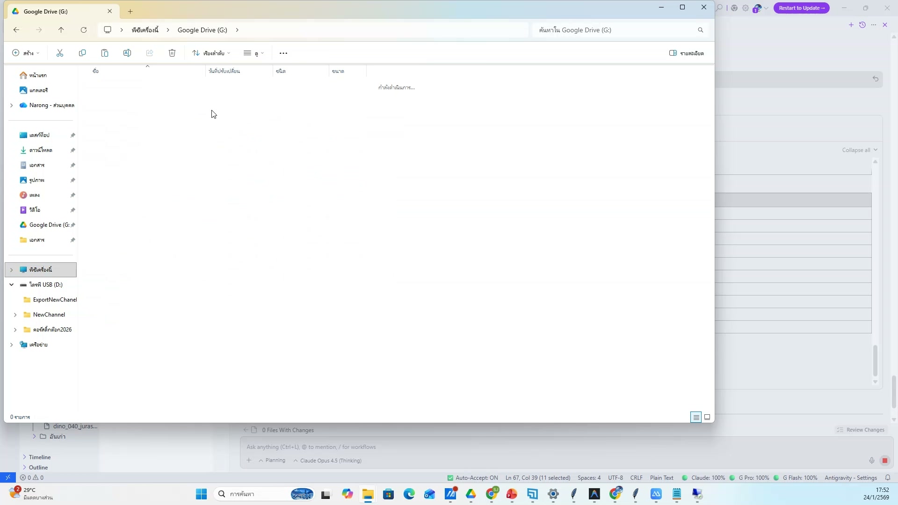The image size is (898, 505).
Task: Click the Restart to Update button
Action: 801,8
